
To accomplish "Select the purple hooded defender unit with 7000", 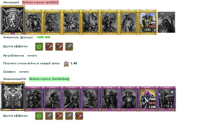I will point(147,98).
